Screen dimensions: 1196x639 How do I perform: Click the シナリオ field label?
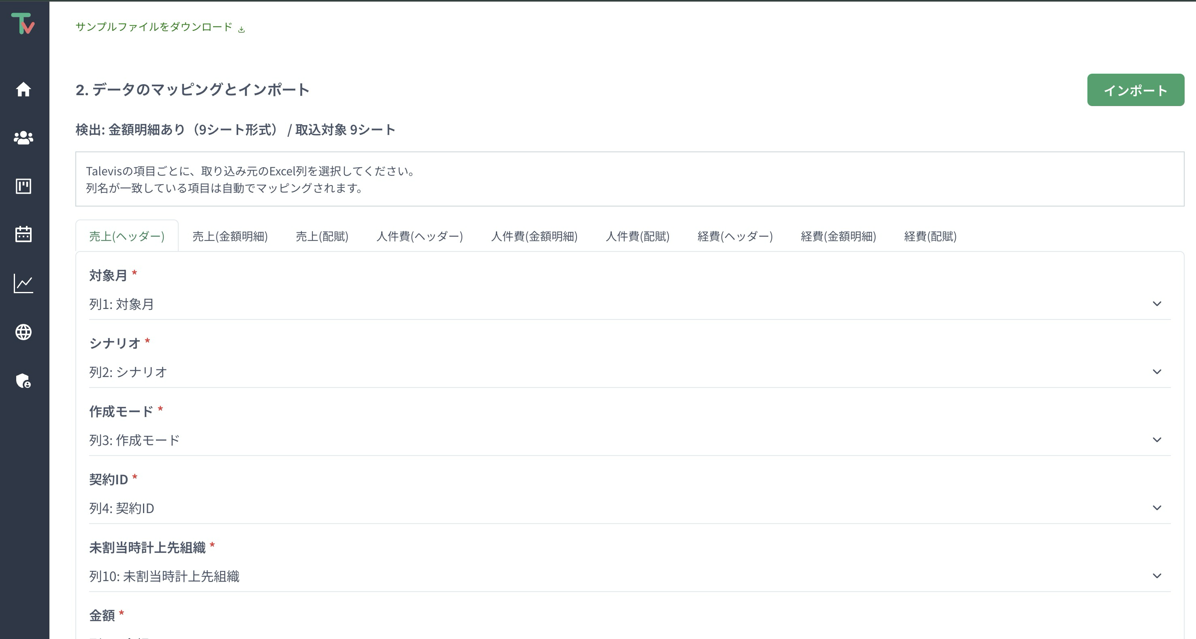click(115, 343)
